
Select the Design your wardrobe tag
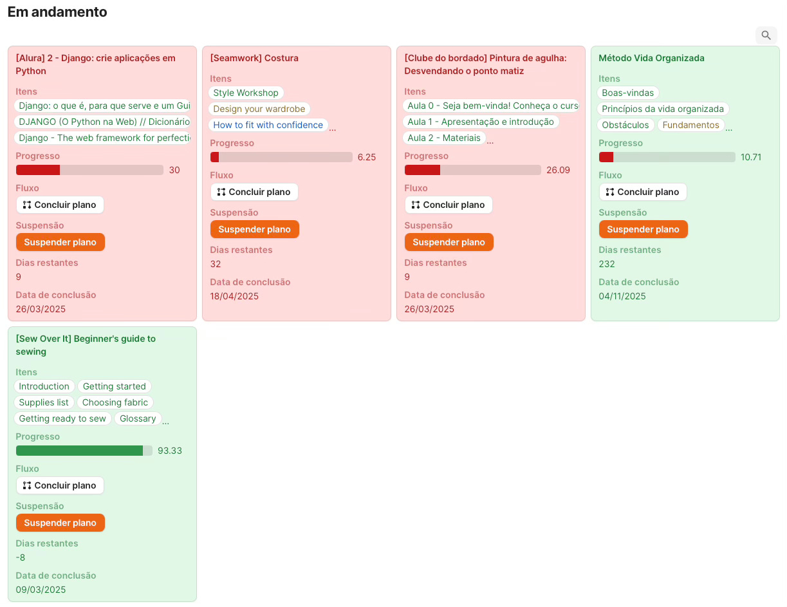coord(259,109)
